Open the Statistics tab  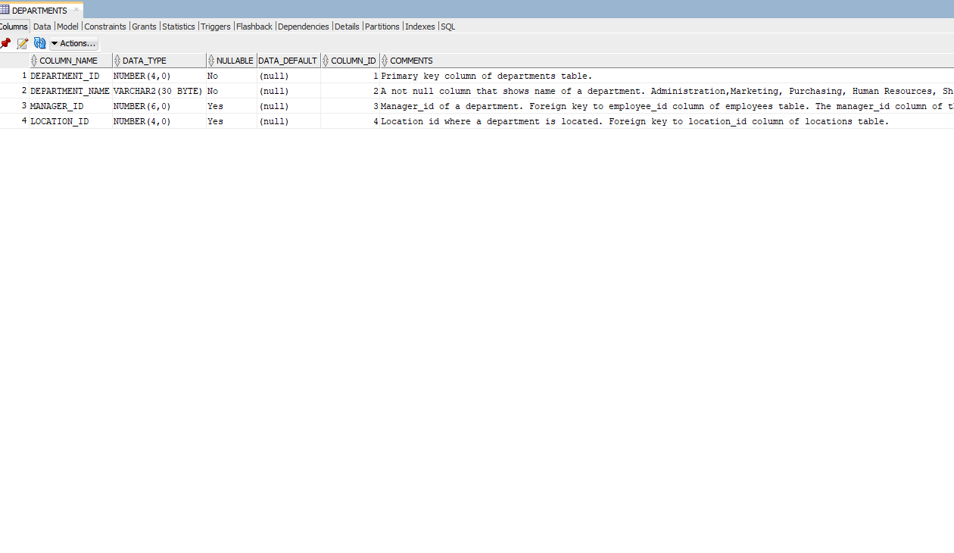178,27
